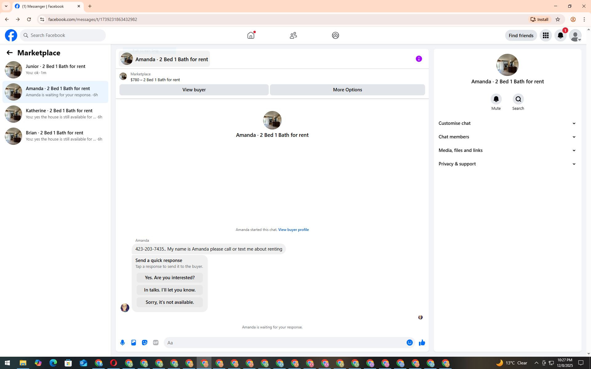Open a new browser tab
This screenshot has width=591, height=369.
90,6
